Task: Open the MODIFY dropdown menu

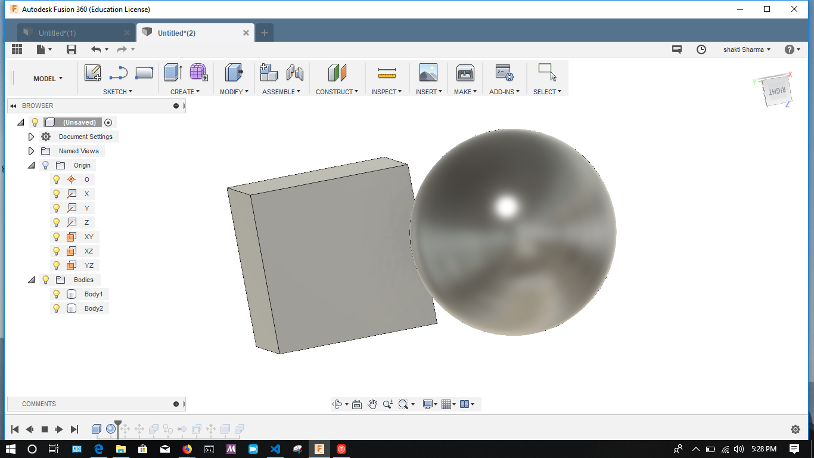Action: click(x=234, y=92)
